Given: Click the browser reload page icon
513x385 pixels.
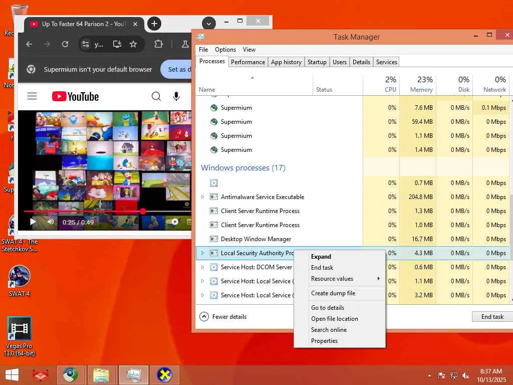Looking at the screenshot, I should pyautogui.click(x=65, y=44).
